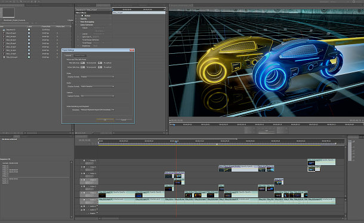Click the Program monitor current timecode
This screenshot has height=223, width=364.
pyautogui.click(x=176, y=120)
